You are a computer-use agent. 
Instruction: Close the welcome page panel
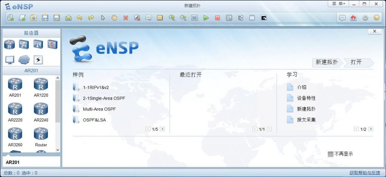(375, 31)
